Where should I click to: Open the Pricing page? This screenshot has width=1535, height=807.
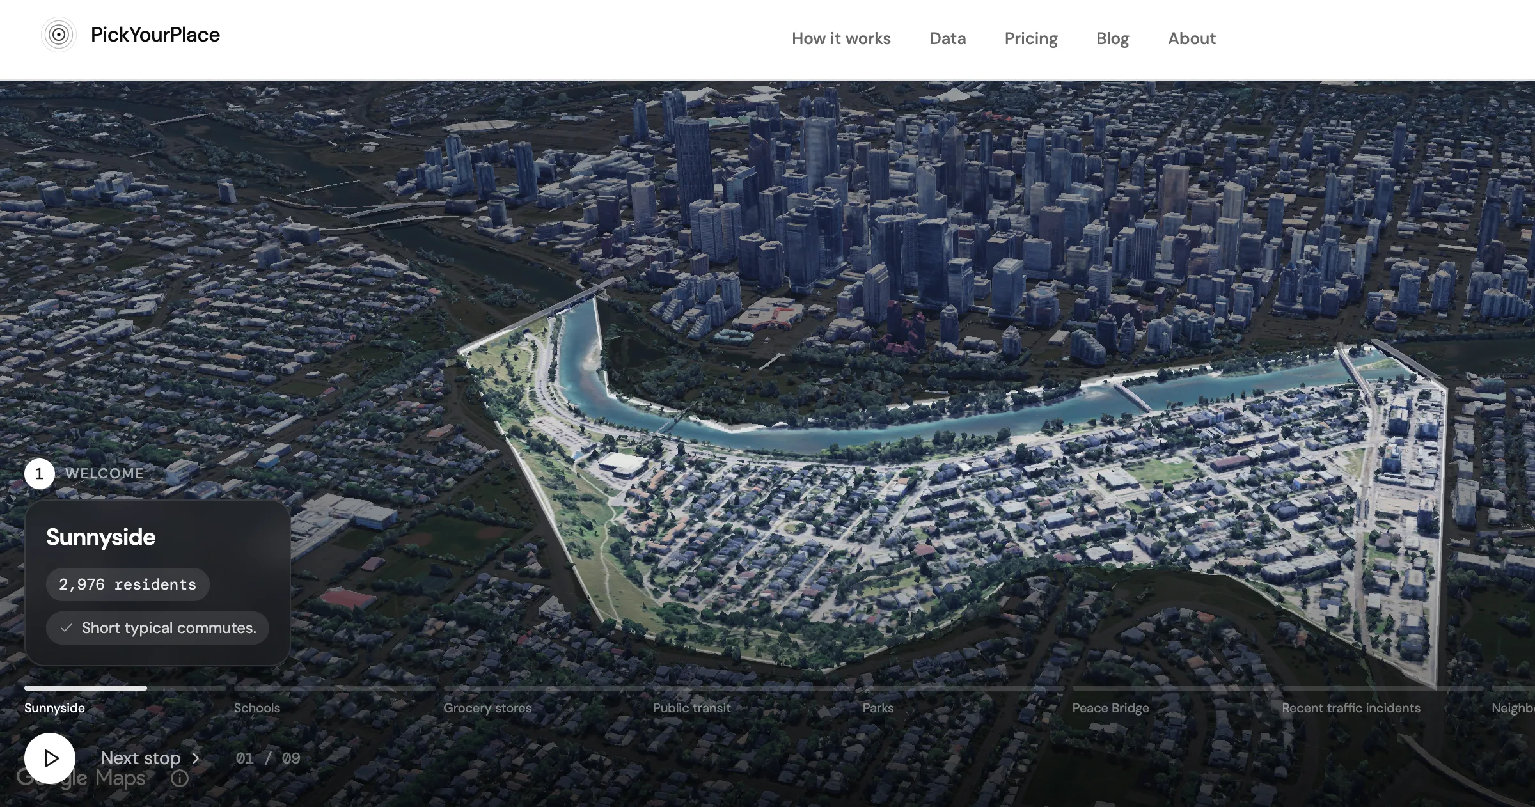tap(1031, 38)
